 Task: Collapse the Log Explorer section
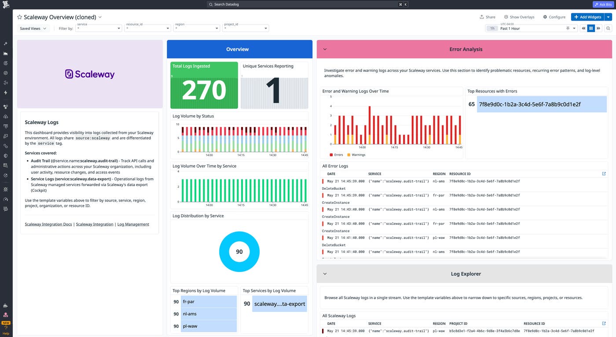point(325,274)
